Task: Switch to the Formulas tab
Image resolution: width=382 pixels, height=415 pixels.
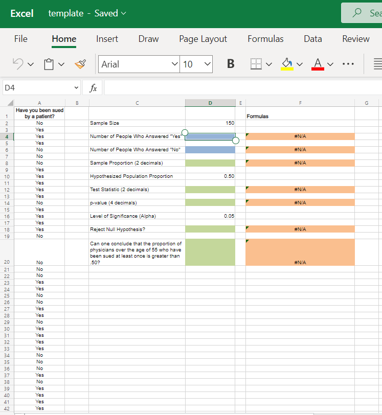Action: click(265, 39)
